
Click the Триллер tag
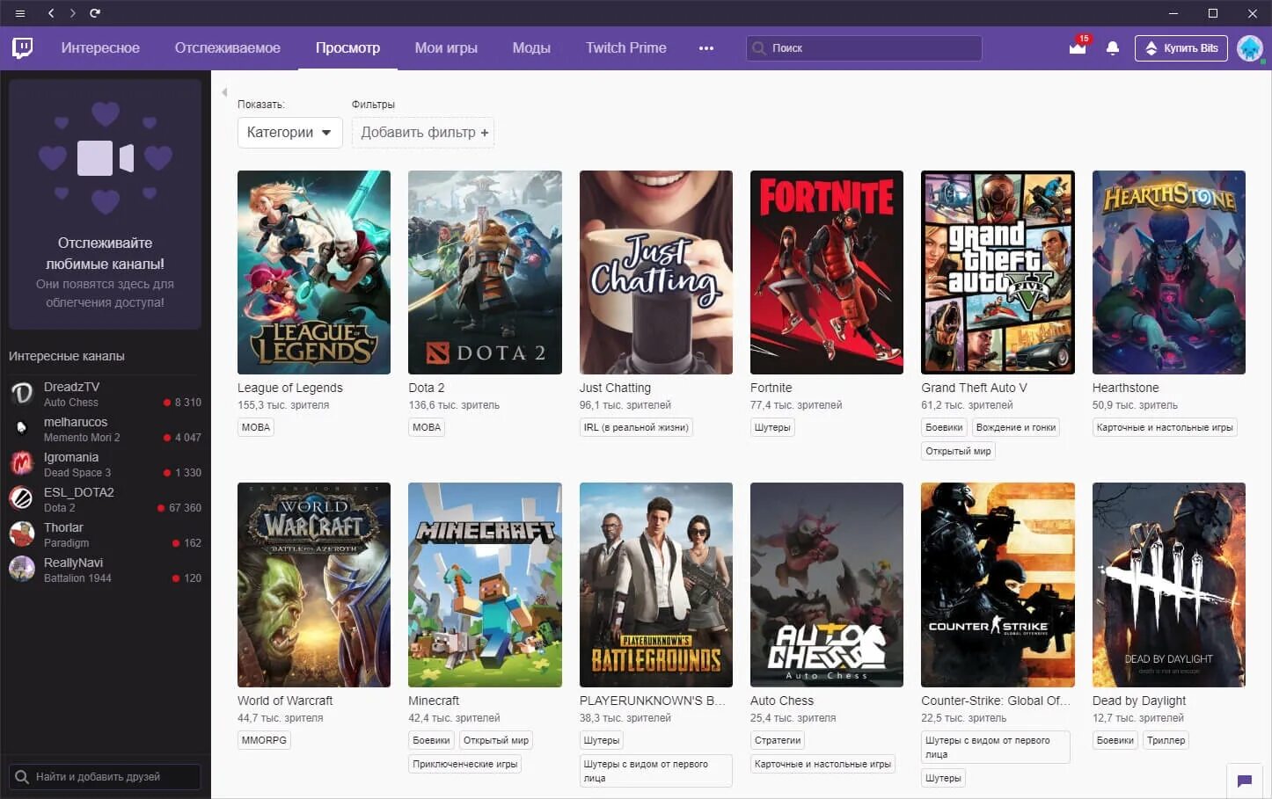click(1166, 740)
